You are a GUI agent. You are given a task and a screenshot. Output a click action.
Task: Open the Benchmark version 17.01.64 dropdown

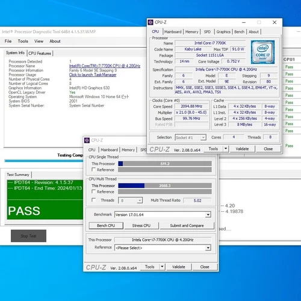(208, 215)
